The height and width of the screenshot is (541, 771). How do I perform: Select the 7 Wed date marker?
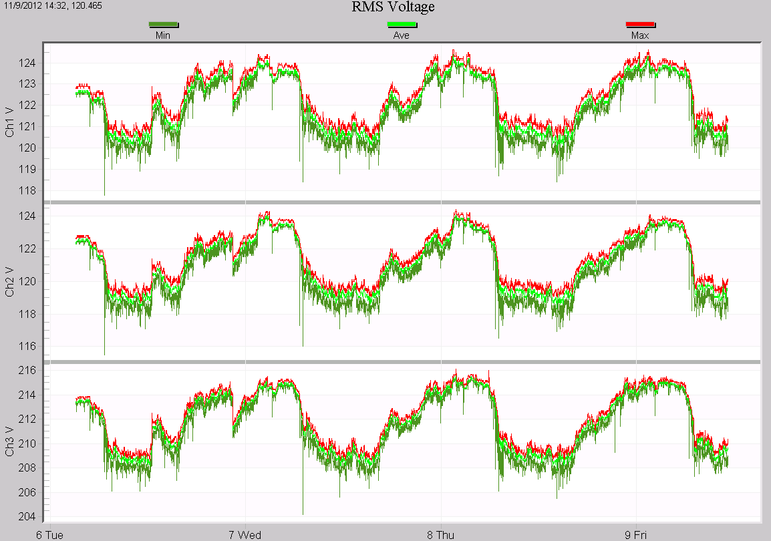(x=245, y=534)
